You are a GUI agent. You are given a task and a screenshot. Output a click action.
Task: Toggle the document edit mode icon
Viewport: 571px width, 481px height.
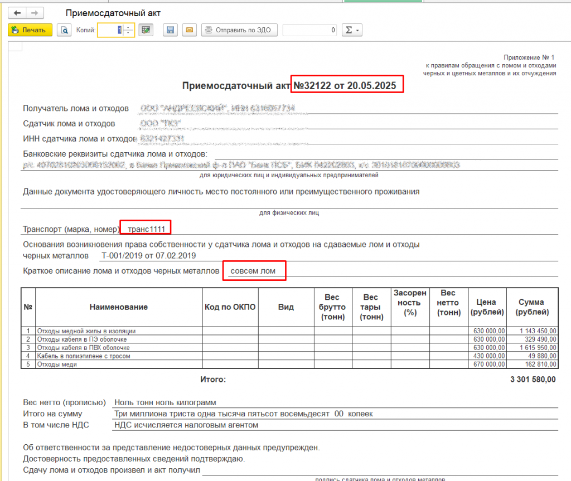(x=146, y=30)
